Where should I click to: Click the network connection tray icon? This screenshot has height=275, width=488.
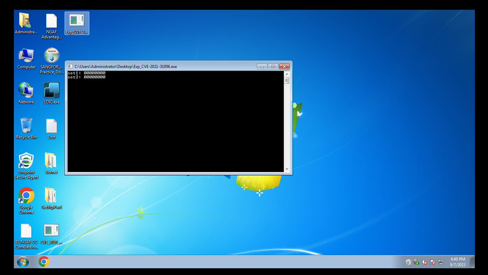pyautogui.click(x=441, y=262)
